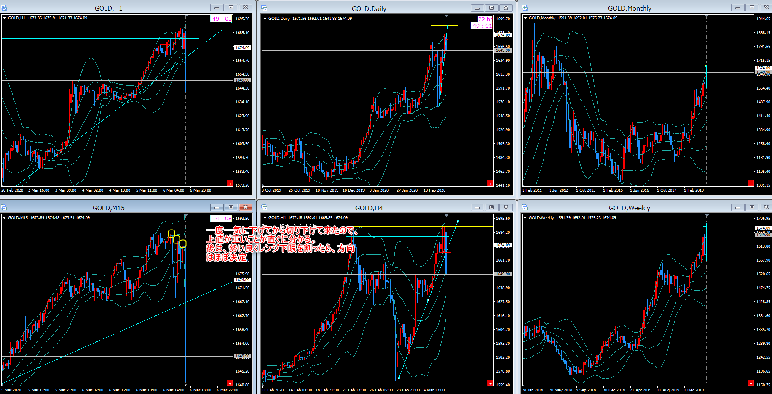Expand the arrow beside GOLD,H1 chart label
Viewport: 772px width, 394px height.
click(x=5, y=18)
